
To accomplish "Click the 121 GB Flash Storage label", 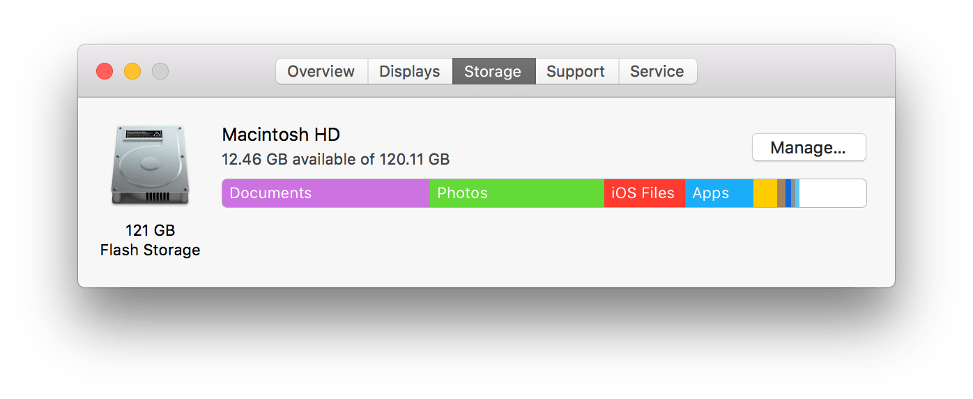I will click(x=150, y=240).
